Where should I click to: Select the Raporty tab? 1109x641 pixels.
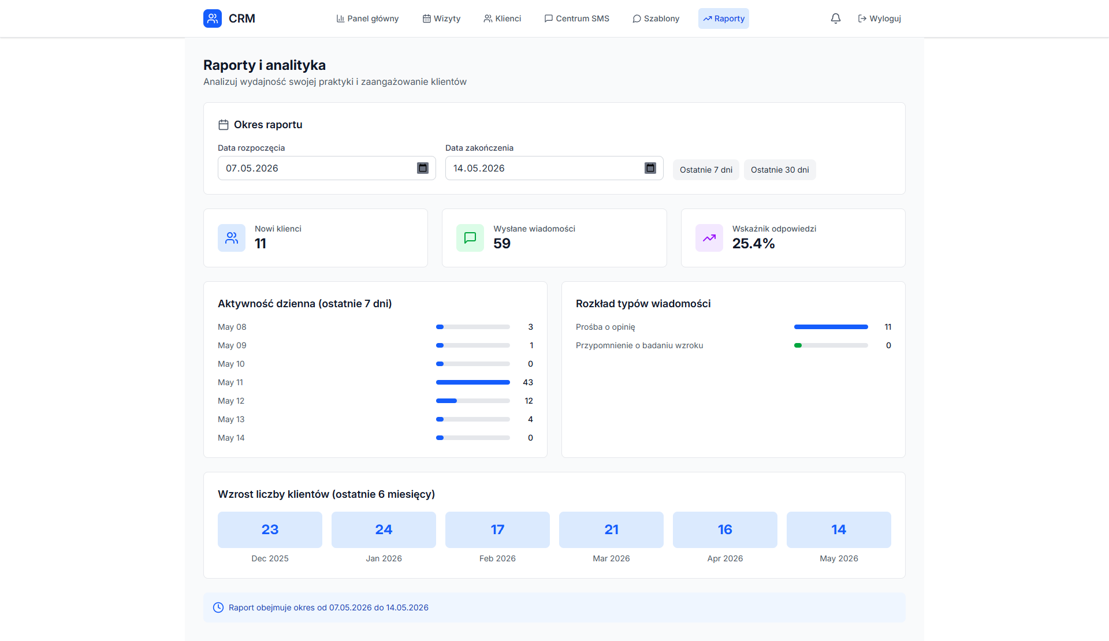[724, 18]
